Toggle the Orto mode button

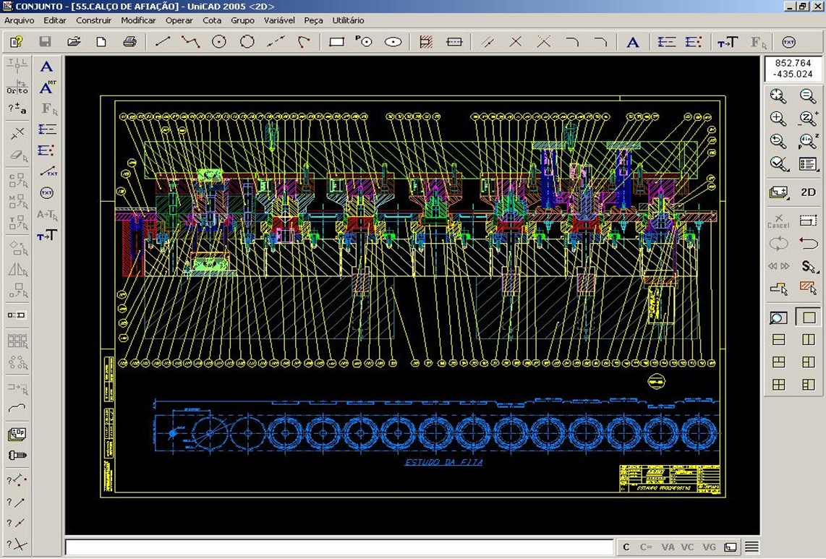point(17,88)
